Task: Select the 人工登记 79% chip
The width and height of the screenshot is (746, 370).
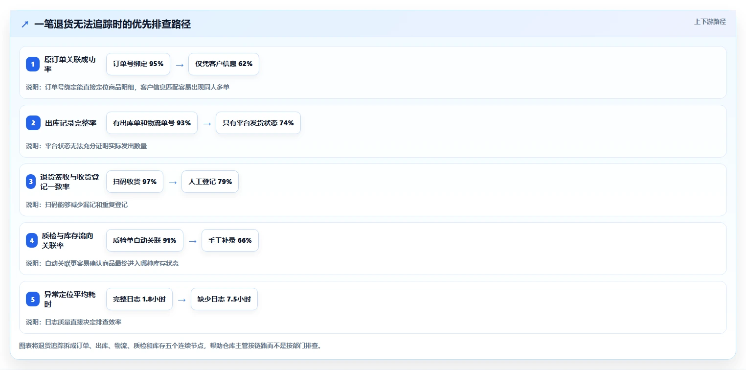Action: click(x=210, y=182)
